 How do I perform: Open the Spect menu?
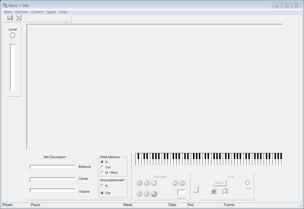point(51,12)
